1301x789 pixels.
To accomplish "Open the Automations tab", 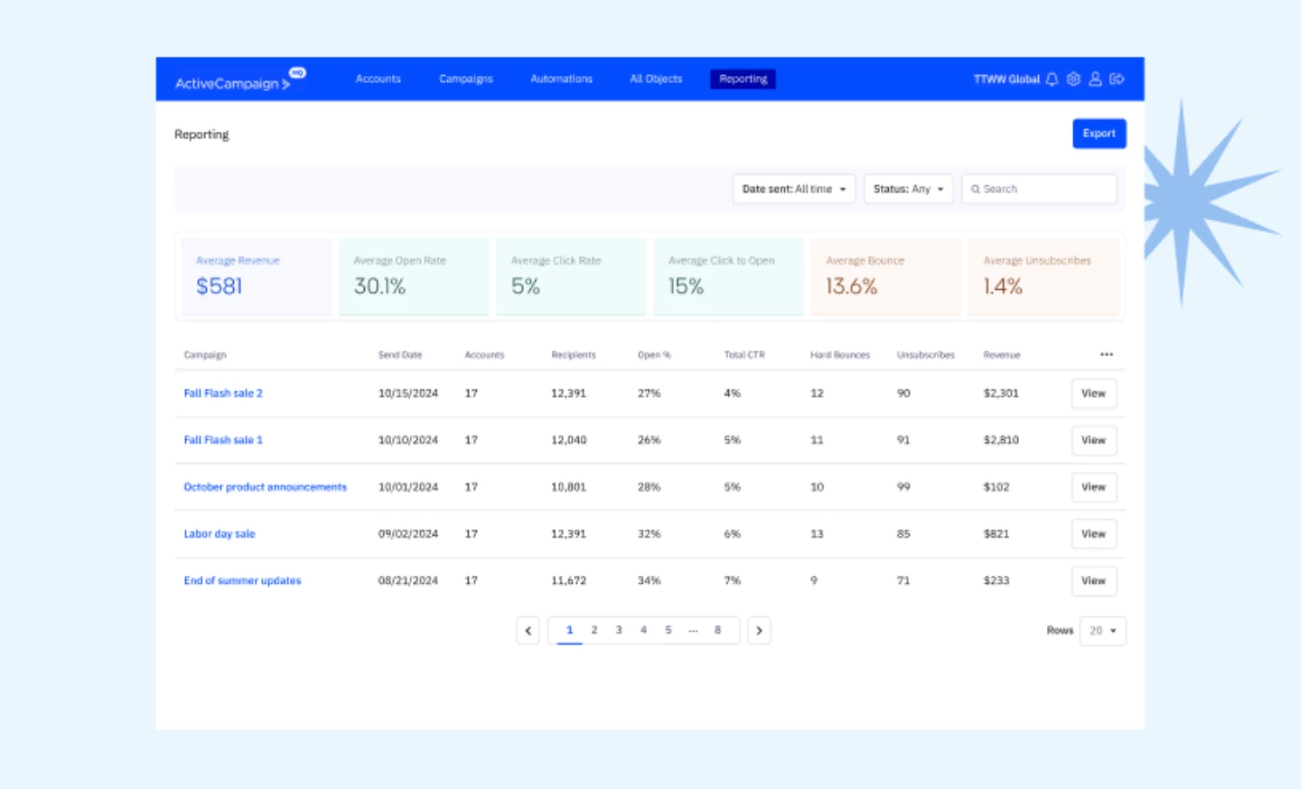I will coord(561,79).
